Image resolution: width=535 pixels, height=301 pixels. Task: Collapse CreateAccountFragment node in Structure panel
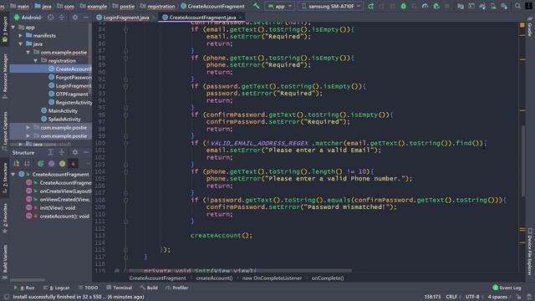[13, 175]
